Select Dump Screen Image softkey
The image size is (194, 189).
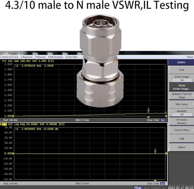(181, 87)
